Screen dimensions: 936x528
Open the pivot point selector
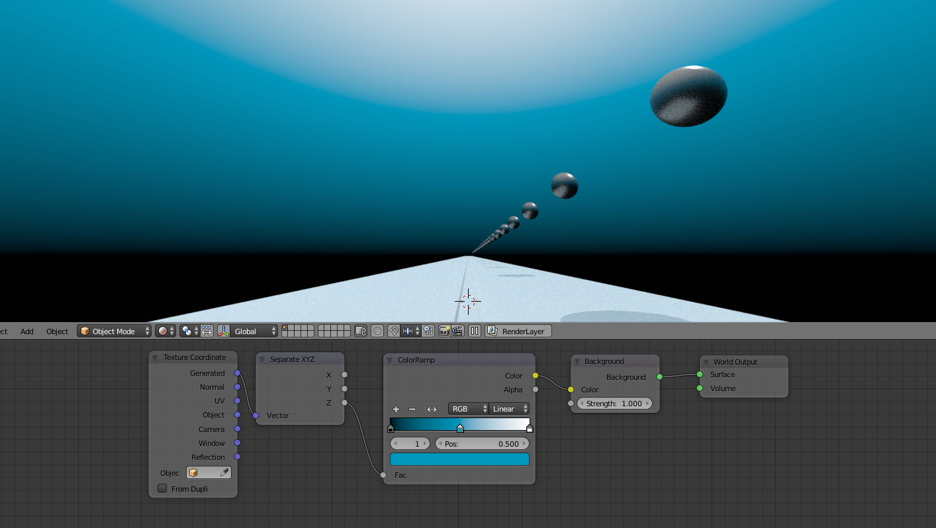pyautogui.click(x=190, y=331)
